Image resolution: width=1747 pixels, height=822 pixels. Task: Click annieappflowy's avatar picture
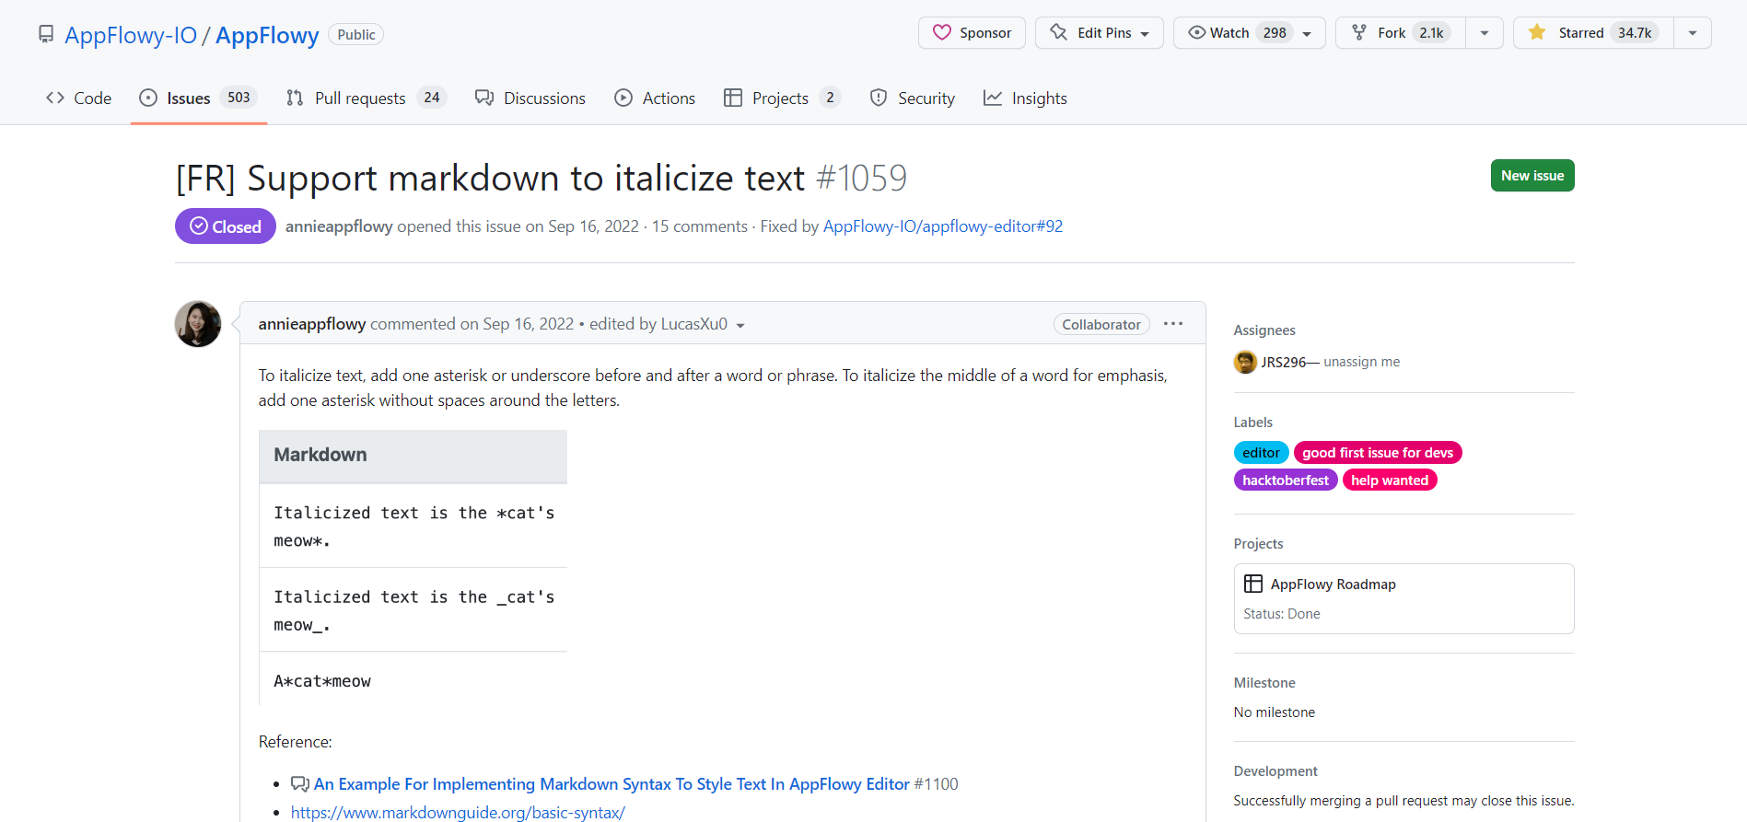click(198, 324)
